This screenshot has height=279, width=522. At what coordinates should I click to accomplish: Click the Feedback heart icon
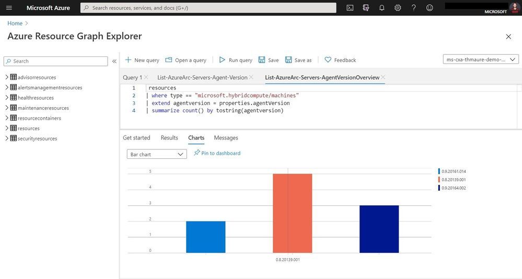(x=328, y=60)
